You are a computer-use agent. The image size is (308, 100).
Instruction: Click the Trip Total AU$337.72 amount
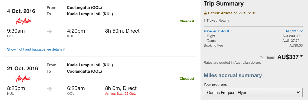(290, 57)
